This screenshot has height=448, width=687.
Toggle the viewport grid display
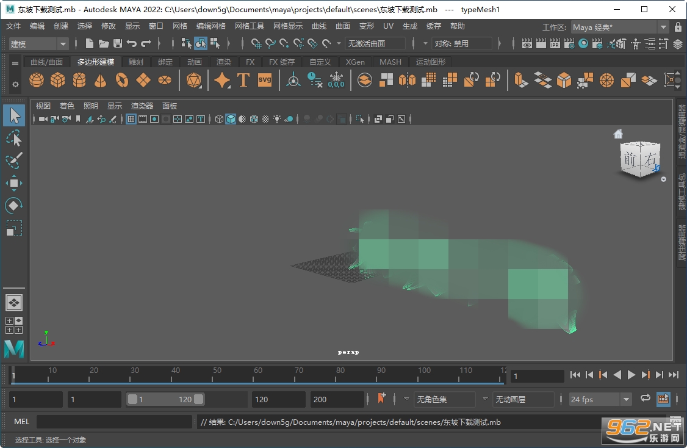131,119
